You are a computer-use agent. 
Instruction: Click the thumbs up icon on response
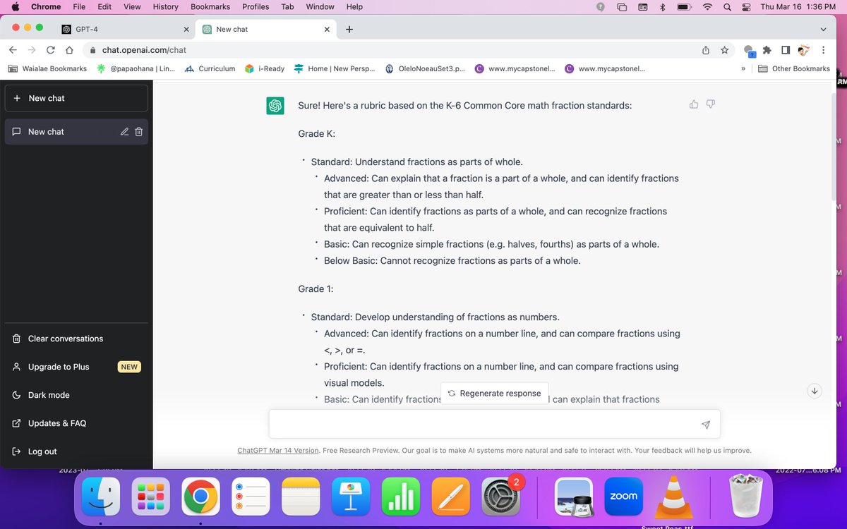point(694,104)
